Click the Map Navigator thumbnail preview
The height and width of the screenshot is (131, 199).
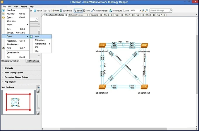[x=18, y=102]
